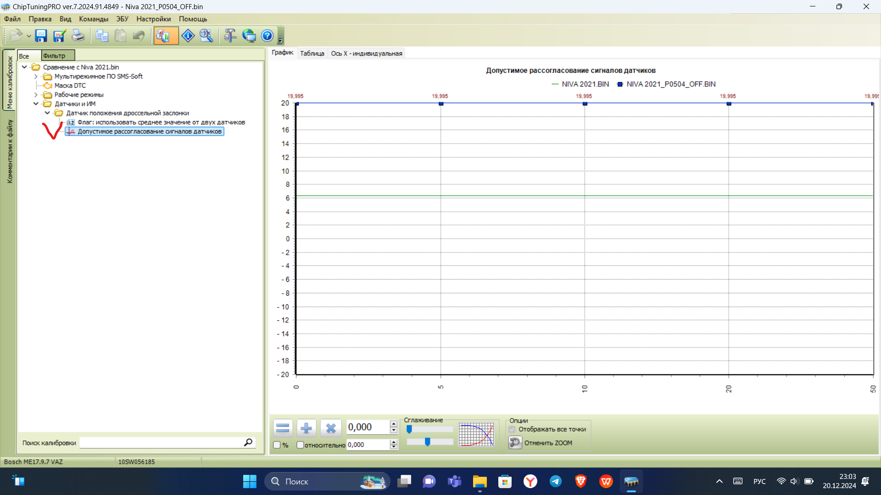
Task: Toggle the file comparison chart icon
Action: [x=163, y=36]
